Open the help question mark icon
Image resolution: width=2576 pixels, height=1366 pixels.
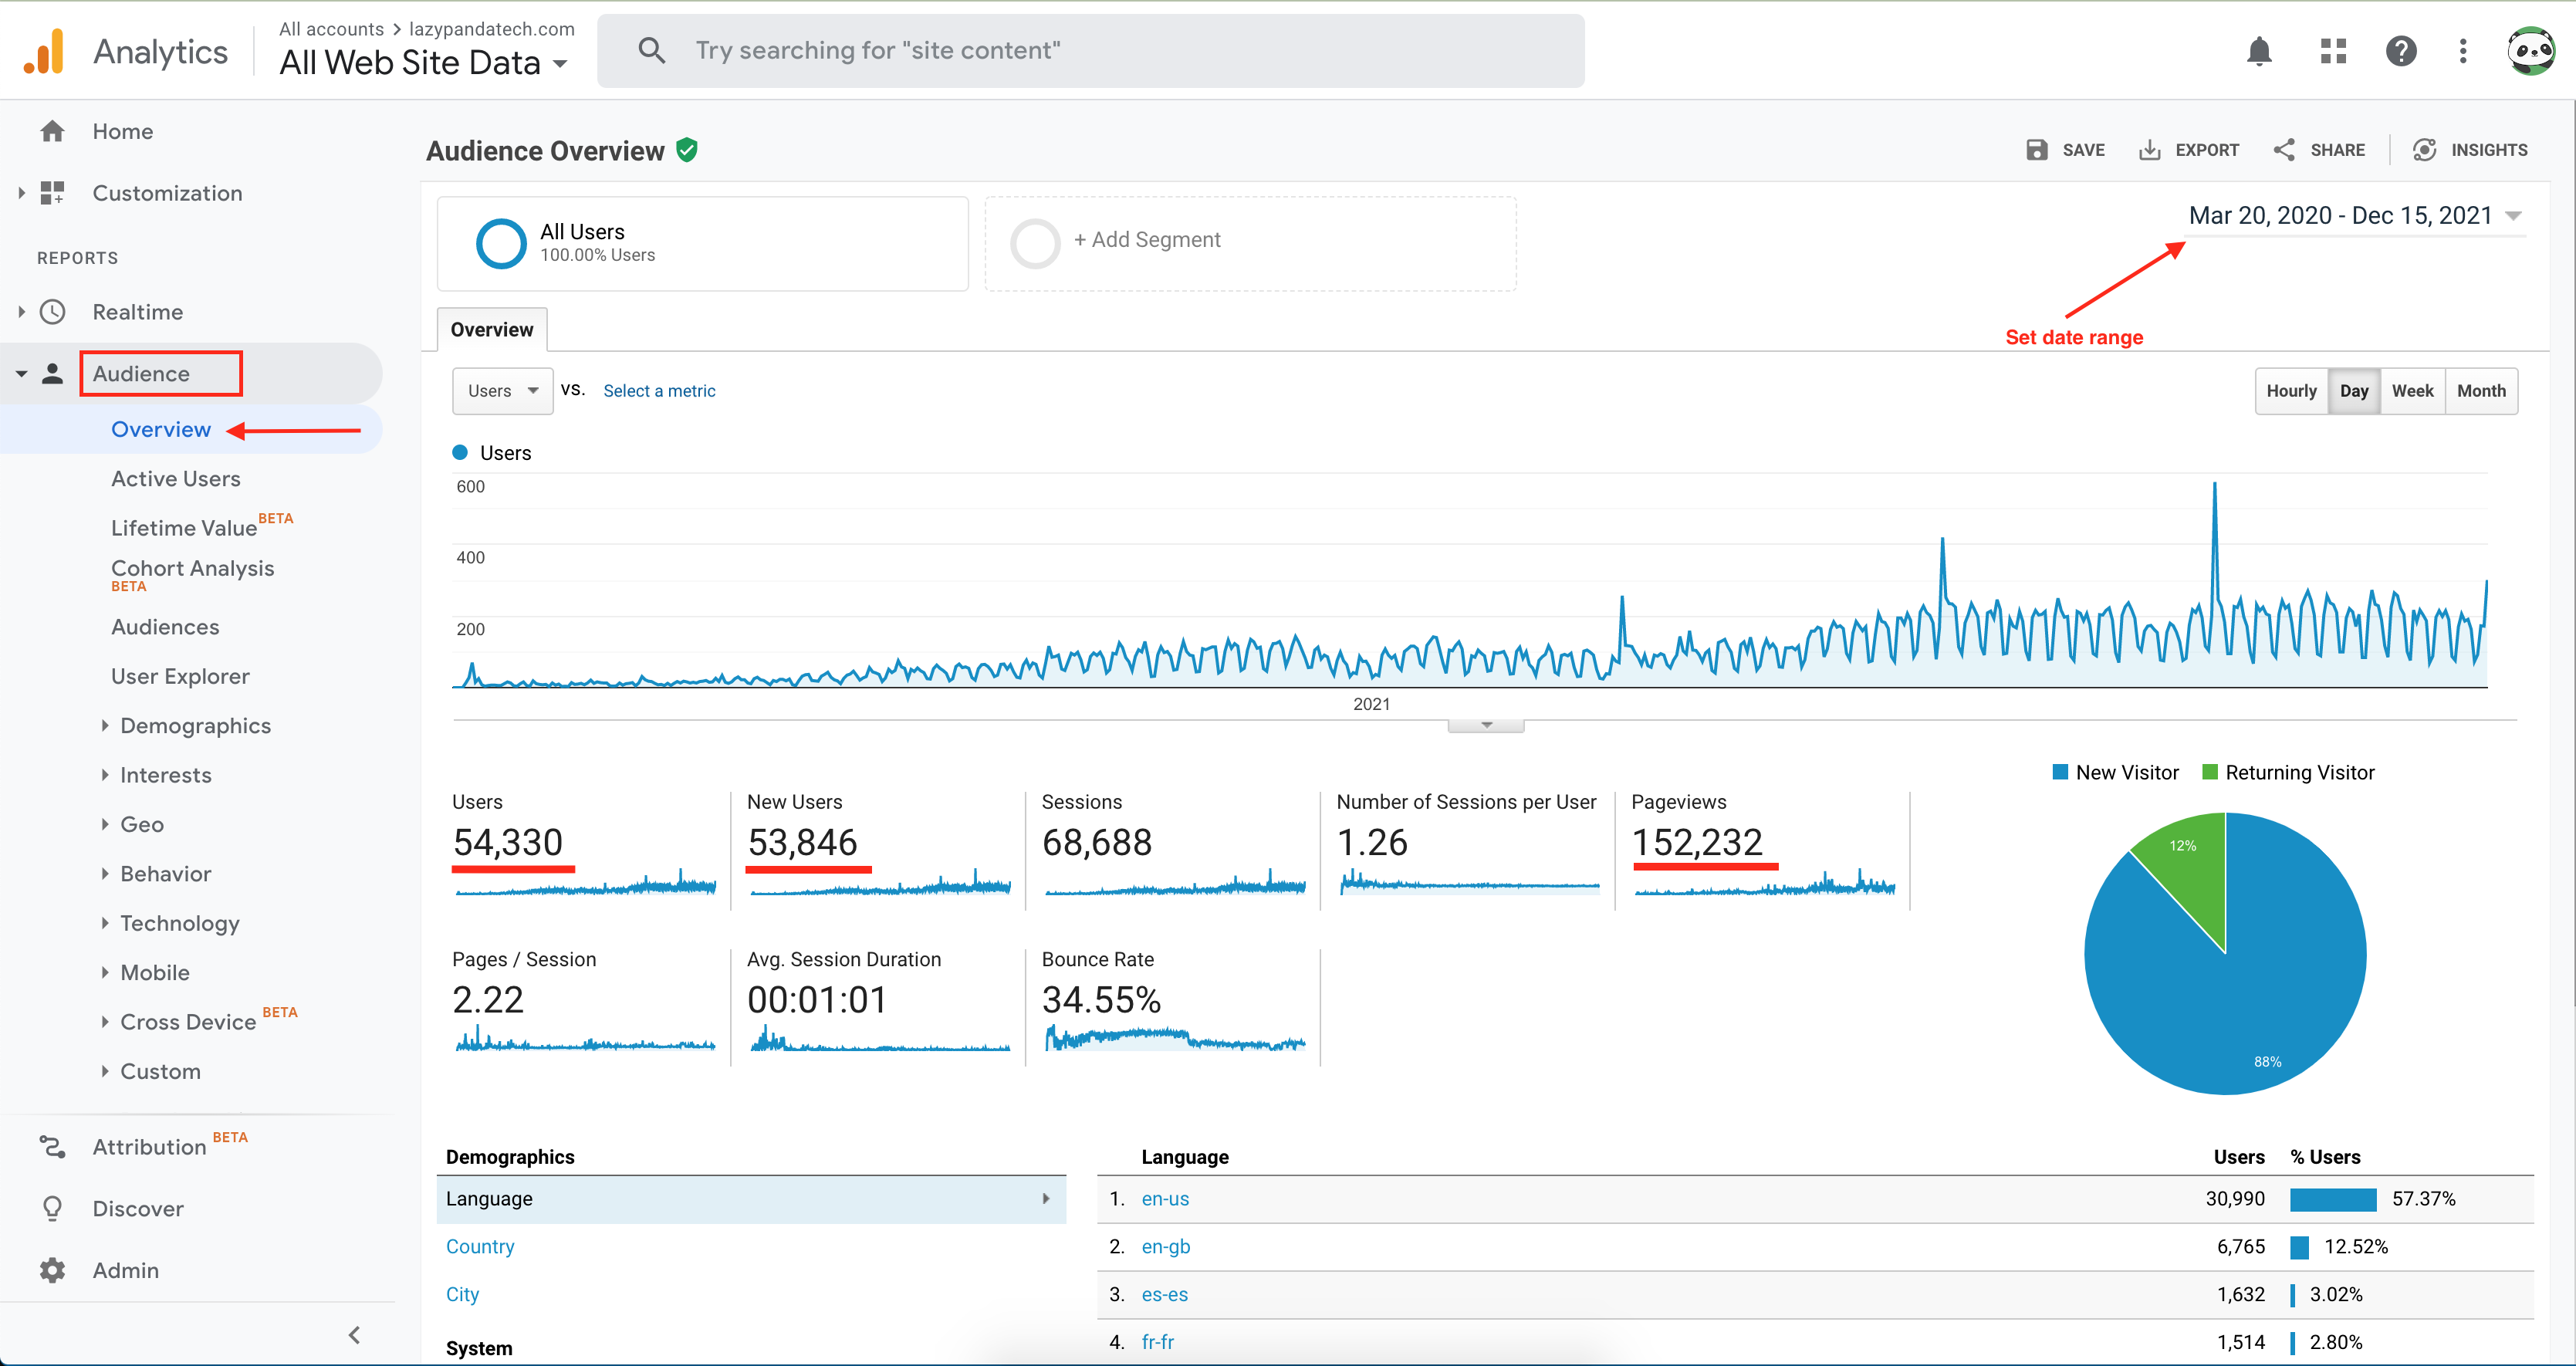[x=2401, y=51]
